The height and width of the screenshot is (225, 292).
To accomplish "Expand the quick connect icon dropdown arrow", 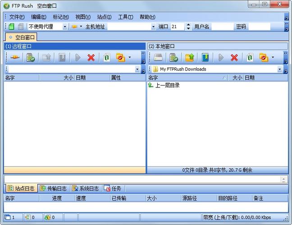I will pos(81,27).
